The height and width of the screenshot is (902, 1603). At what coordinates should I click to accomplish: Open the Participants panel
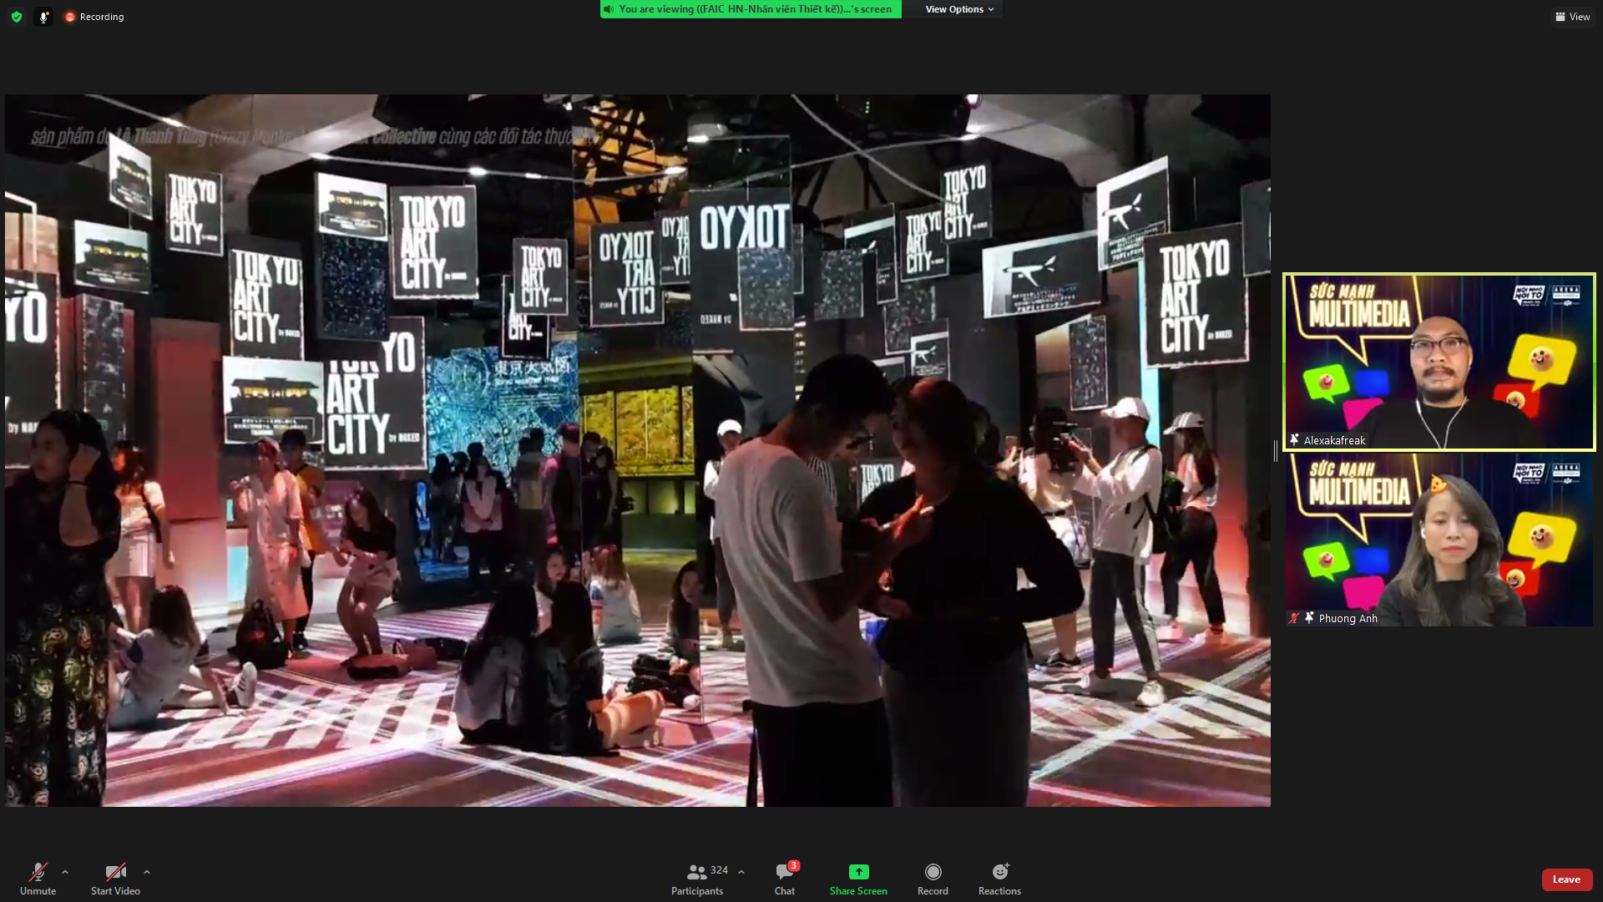click(x=697, y=879)
